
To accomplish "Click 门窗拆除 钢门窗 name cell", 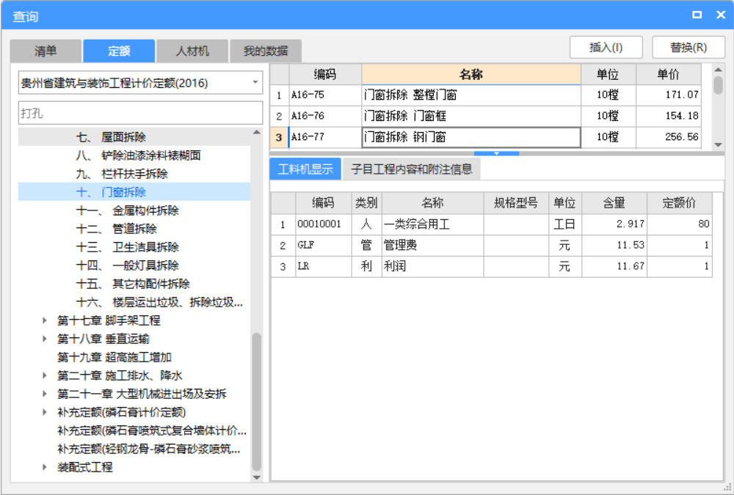I will (471, 137).
